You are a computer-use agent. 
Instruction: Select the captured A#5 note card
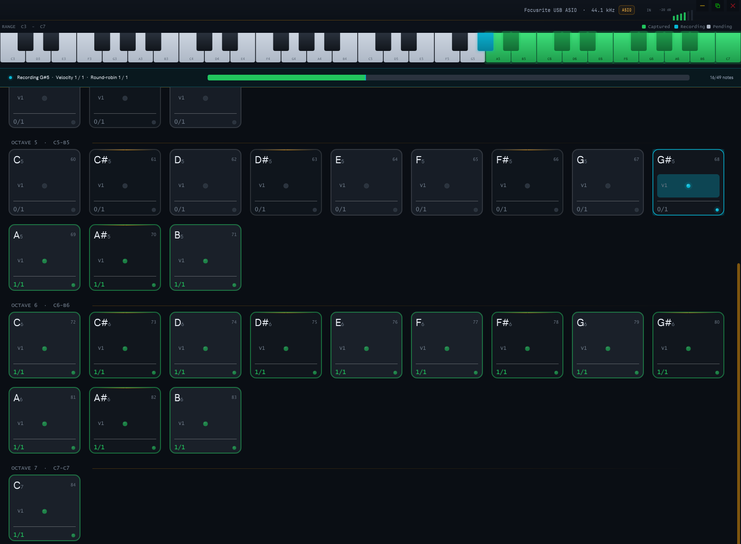pyautogui.click(x=125, y=257)
